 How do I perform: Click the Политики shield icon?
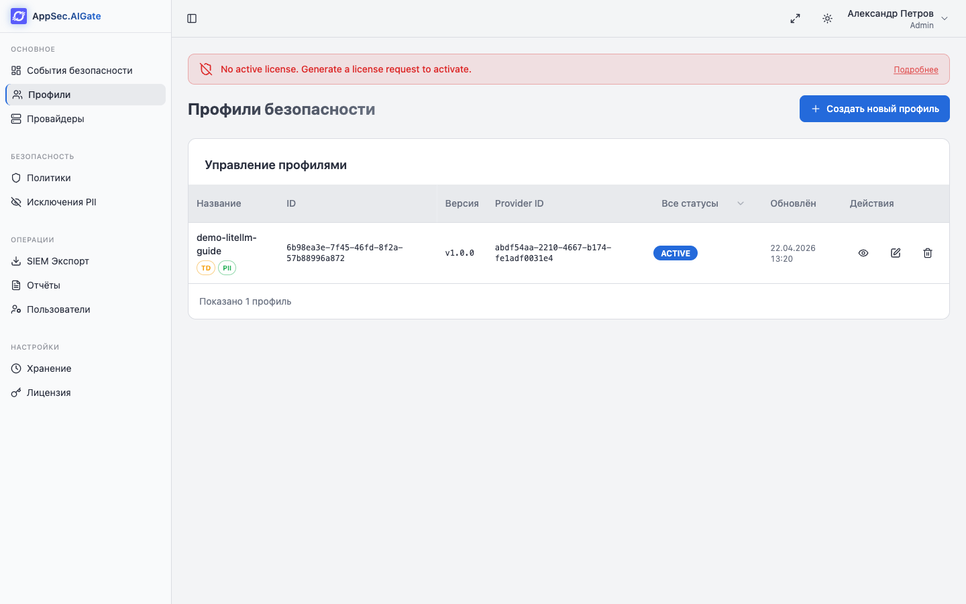16,178
